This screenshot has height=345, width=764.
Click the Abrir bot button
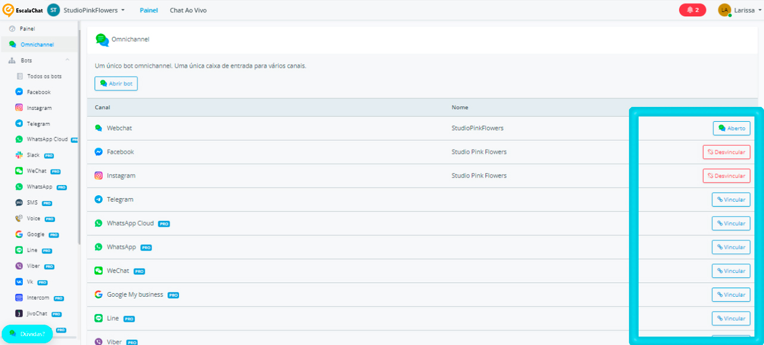116,84
